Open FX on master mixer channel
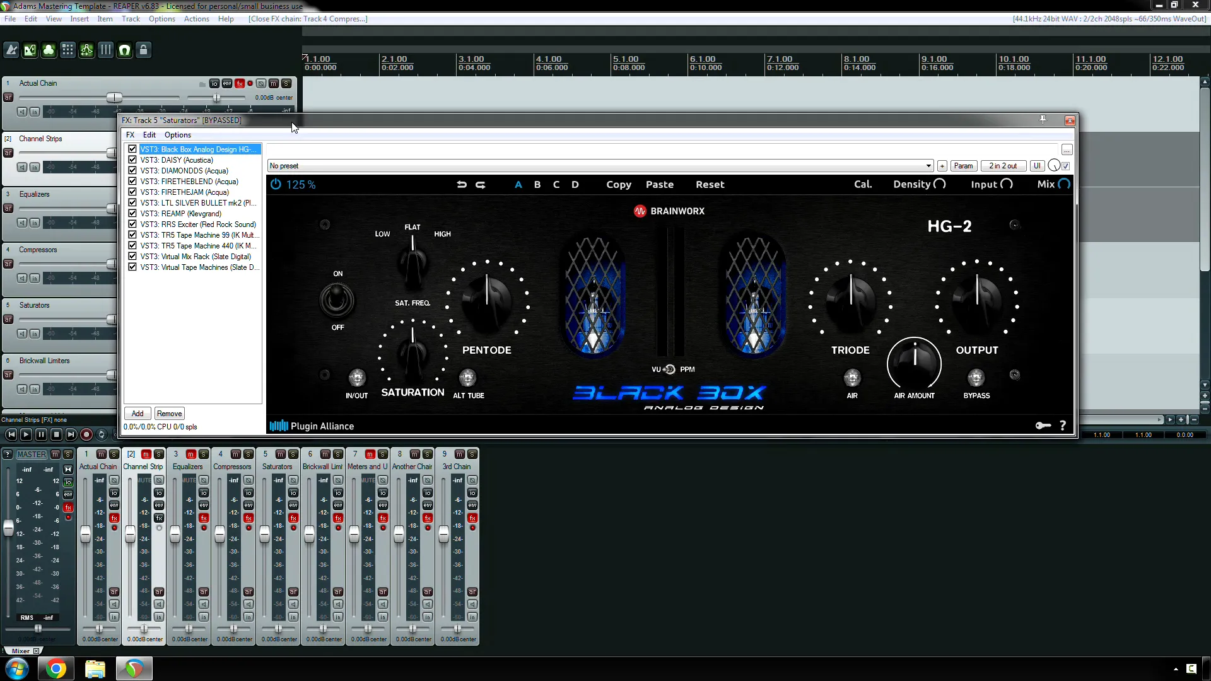The height and width of the screenshot is (681, 1211). tap(68, 508)
